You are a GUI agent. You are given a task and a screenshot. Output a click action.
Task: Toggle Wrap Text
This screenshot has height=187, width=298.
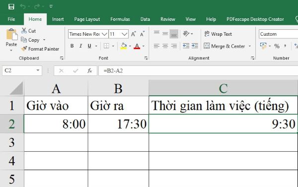tap(218, 34)
